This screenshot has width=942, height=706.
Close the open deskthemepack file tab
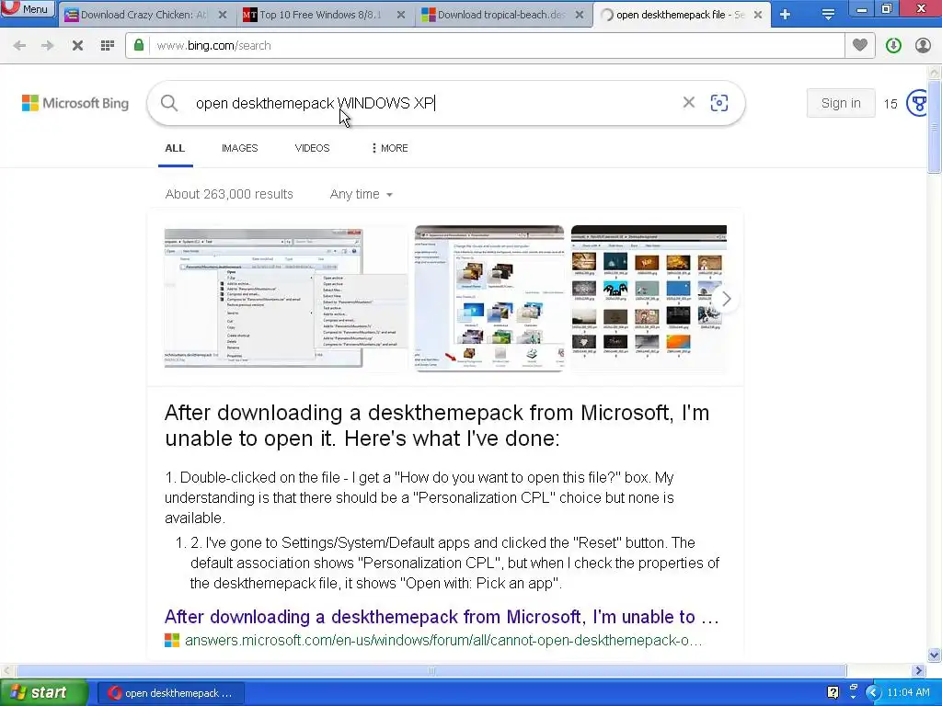(x=758, y=15)
